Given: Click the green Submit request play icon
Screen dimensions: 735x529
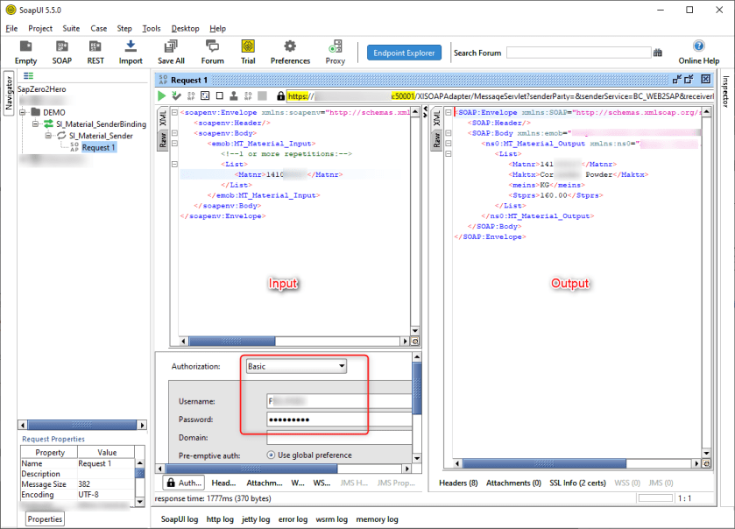Looking at the screenshot, I should click(x=162, y=95).
